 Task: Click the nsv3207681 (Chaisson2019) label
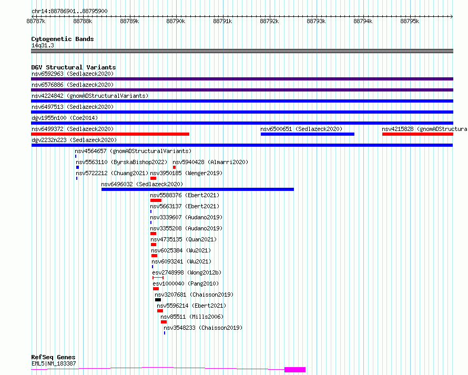[194, 295]
